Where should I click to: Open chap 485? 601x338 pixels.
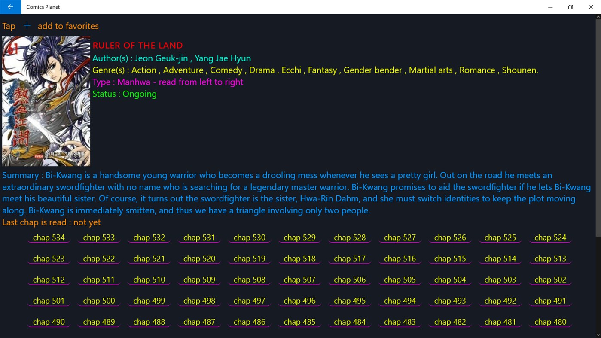coord(299,322)
